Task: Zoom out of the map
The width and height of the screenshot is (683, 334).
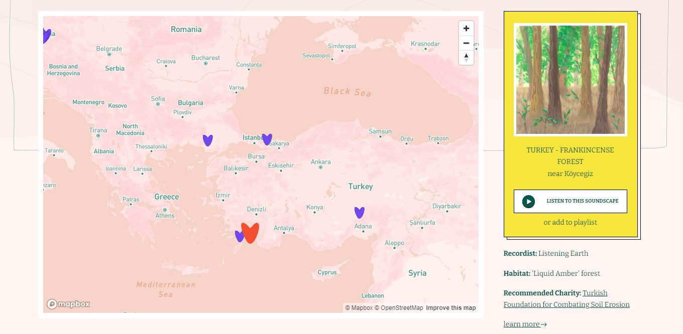Action: point(466,43)
